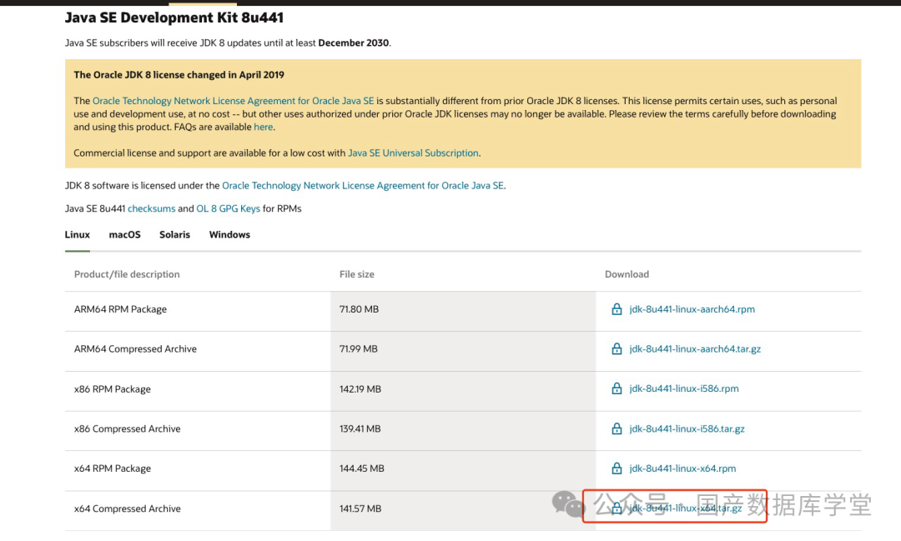Click 'The Oracle JDK 8 license changed' heading

tap(179, 75)
